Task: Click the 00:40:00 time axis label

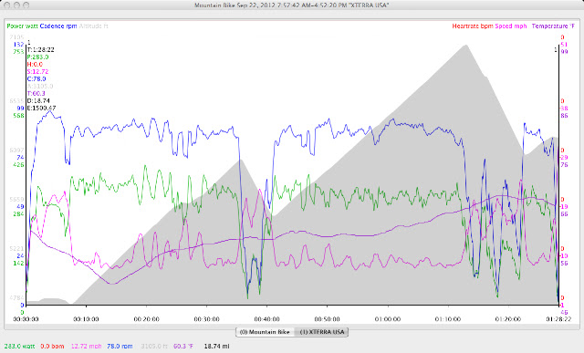Action: click(266, 319)
